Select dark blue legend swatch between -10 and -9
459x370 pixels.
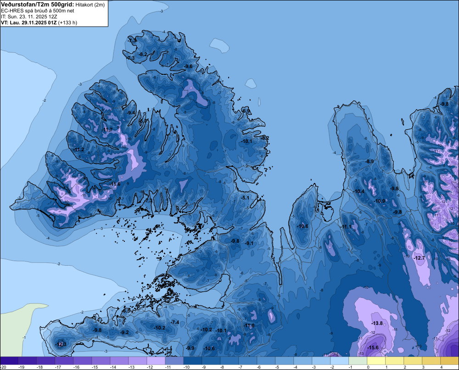pyautogui.click(x=193, y=361)
